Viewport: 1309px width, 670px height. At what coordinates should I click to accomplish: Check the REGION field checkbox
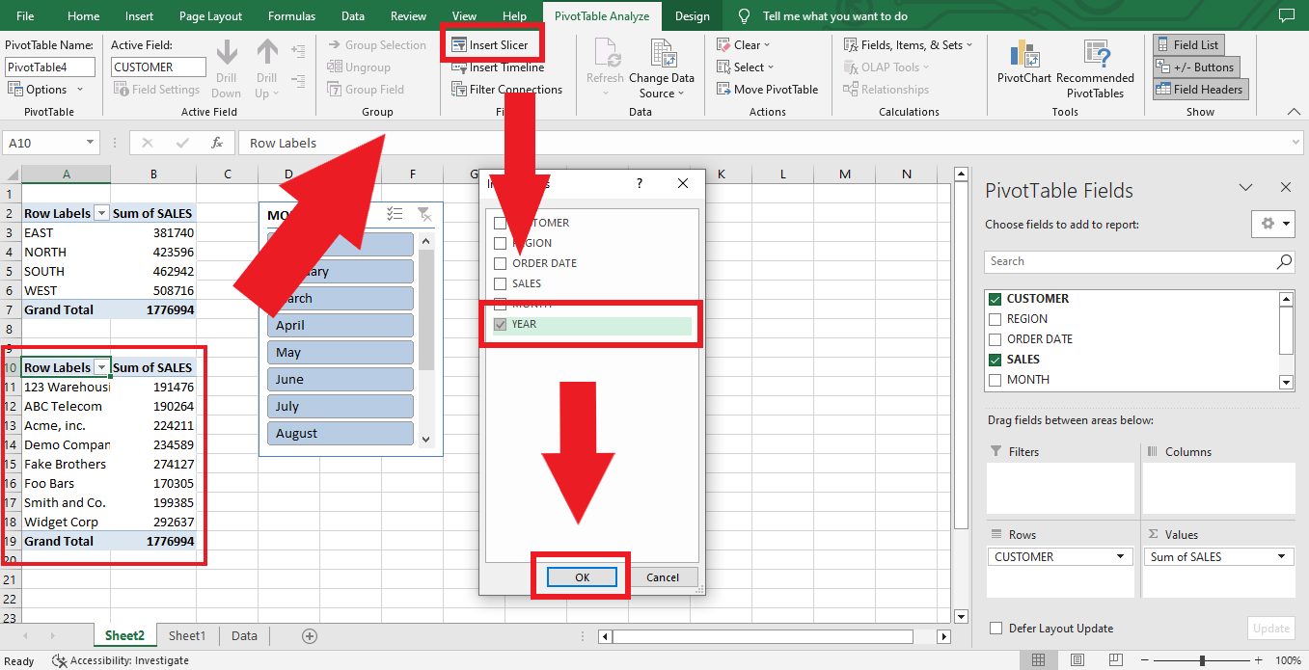pyautogui.click(x=995, y=318)
